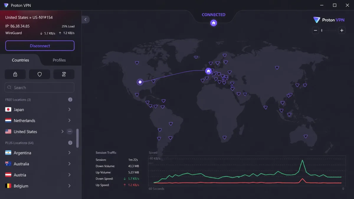Click the Down Volume 43.3 MB value
354x199 pixels.
coord(134,166)
